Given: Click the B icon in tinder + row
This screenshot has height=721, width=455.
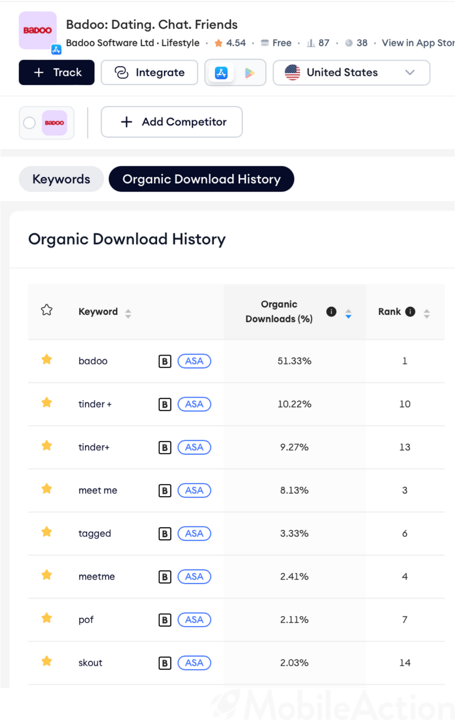Looking at the screenshot, I should (x=165, y=404).
